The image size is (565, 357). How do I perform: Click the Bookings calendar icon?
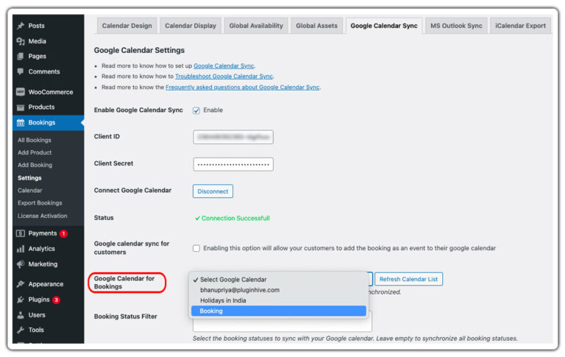(x=21, y=123)
